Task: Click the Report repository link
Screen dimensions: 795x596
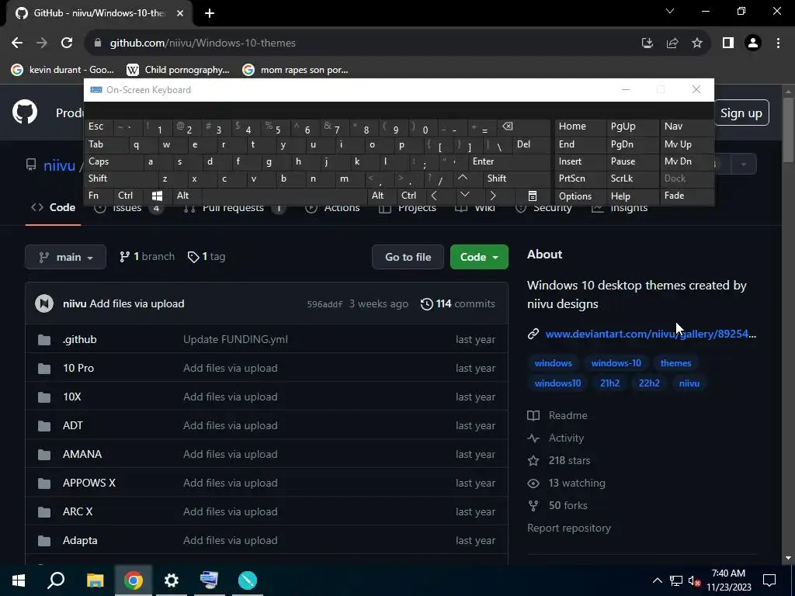Action: (569, 528)
